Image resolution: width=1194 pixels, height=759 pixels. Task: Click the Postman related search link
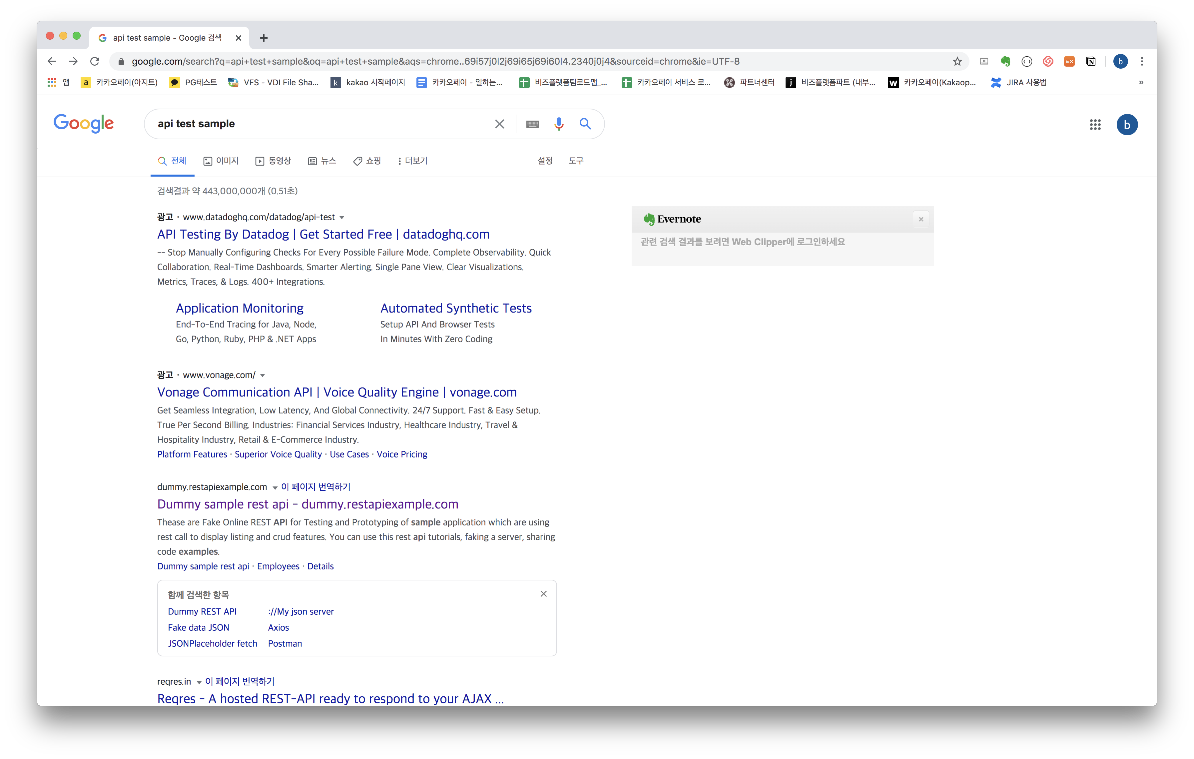click(x=285, y=643)
